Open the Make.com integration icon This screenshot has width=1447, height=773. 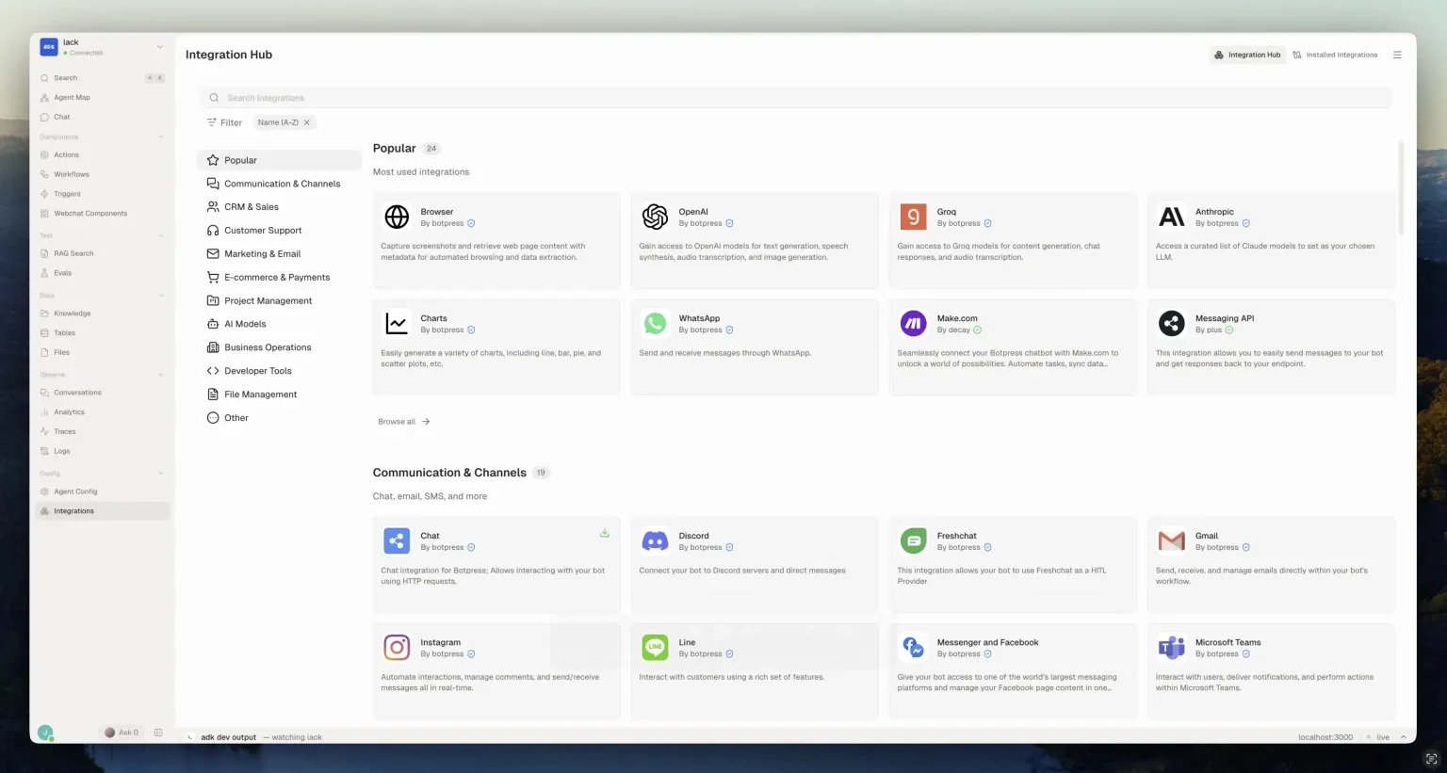click(x=913, y=324)
